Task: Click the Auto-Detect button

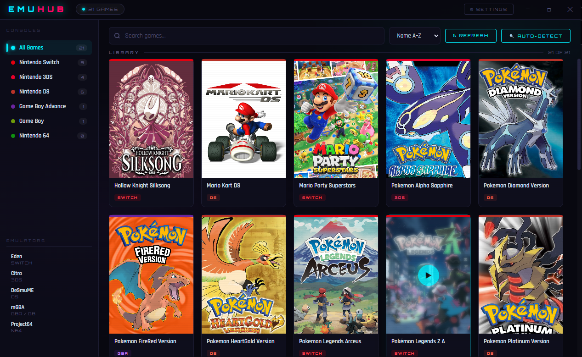Action: [x=536, y=36]
